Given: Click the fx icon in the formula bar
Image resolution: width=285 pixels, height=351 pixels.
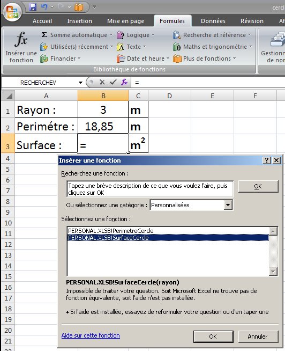Looking at the screenshot, I should (124, 82).
